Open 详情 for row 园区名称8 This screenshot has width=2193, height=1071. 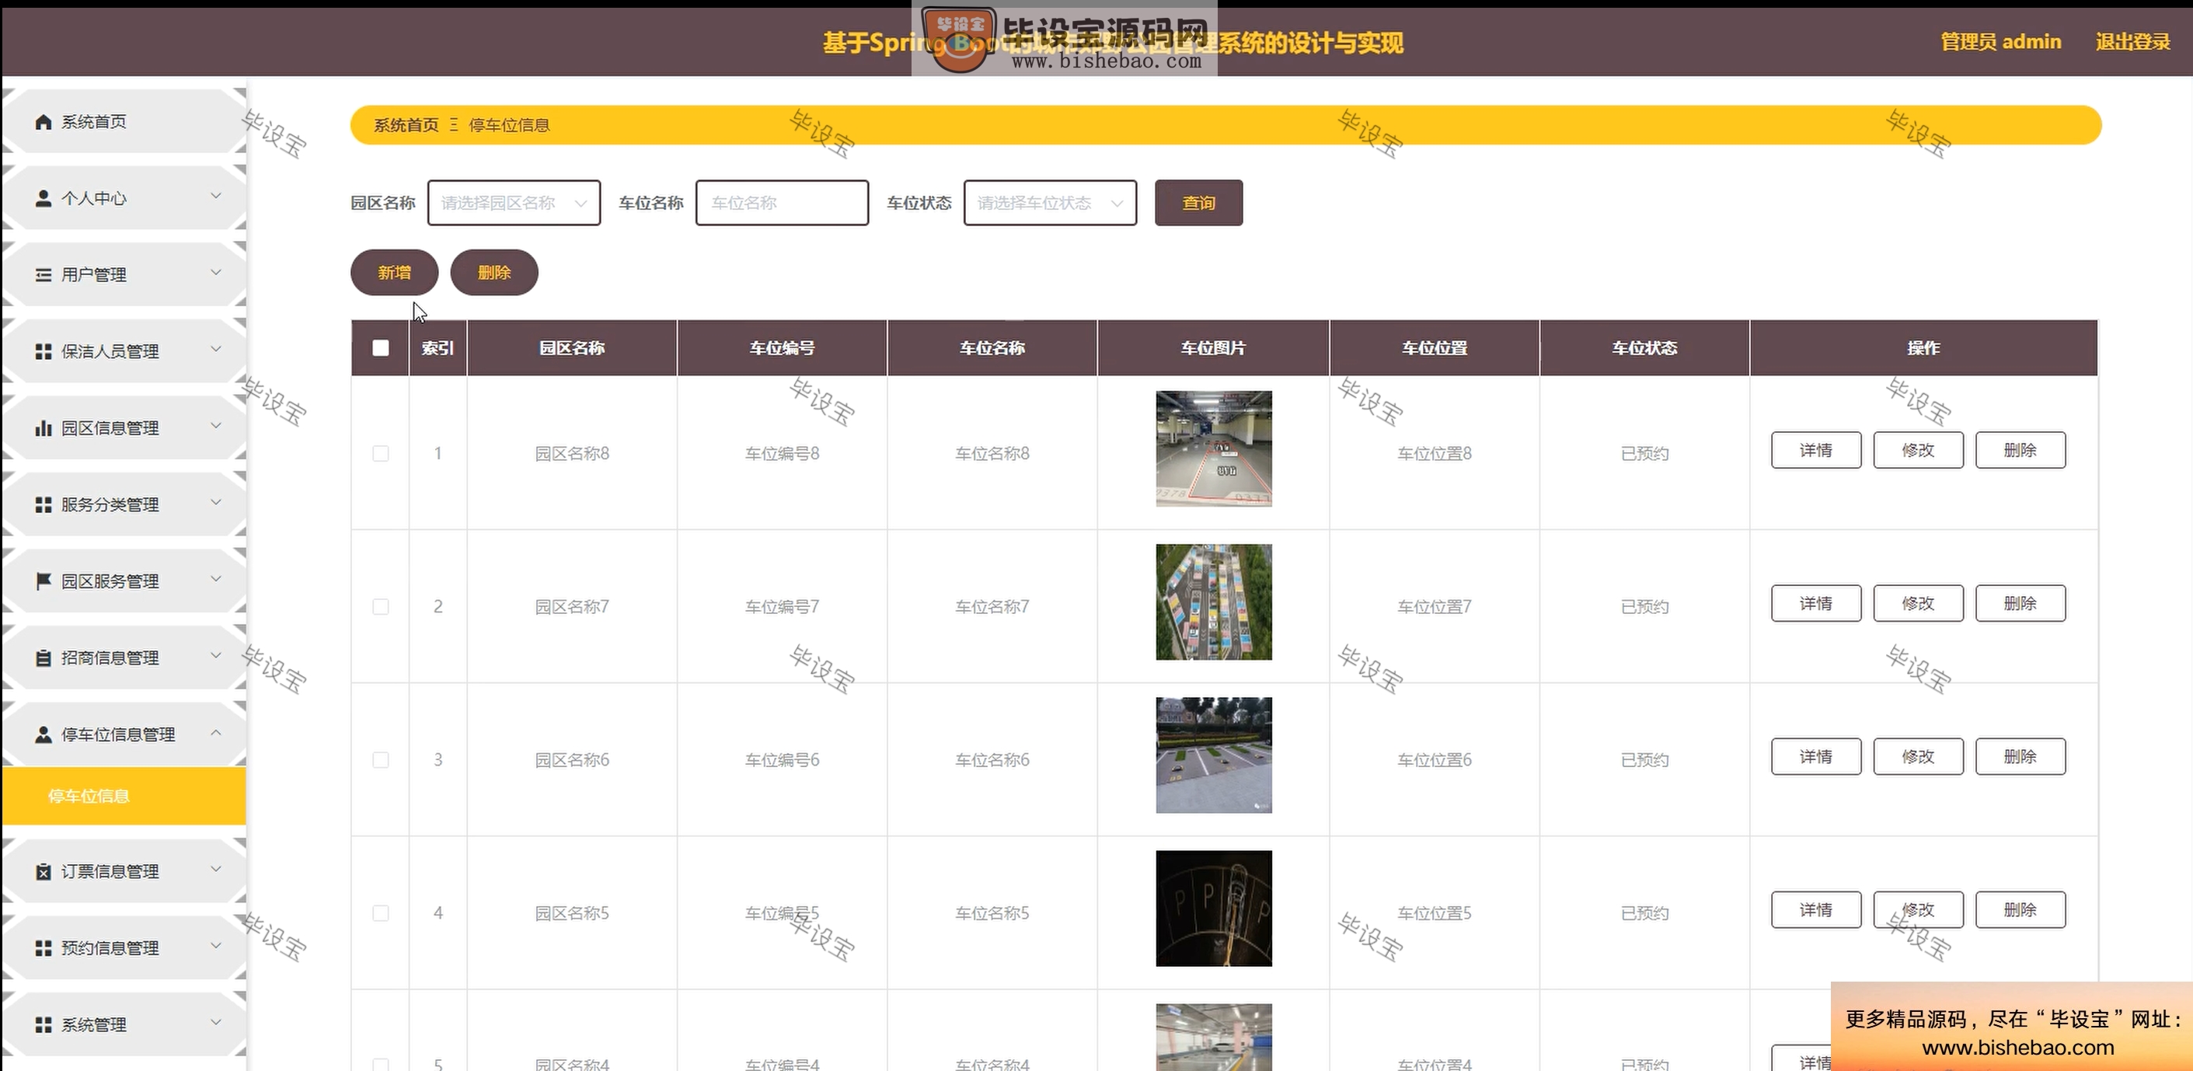(1816, 450)
